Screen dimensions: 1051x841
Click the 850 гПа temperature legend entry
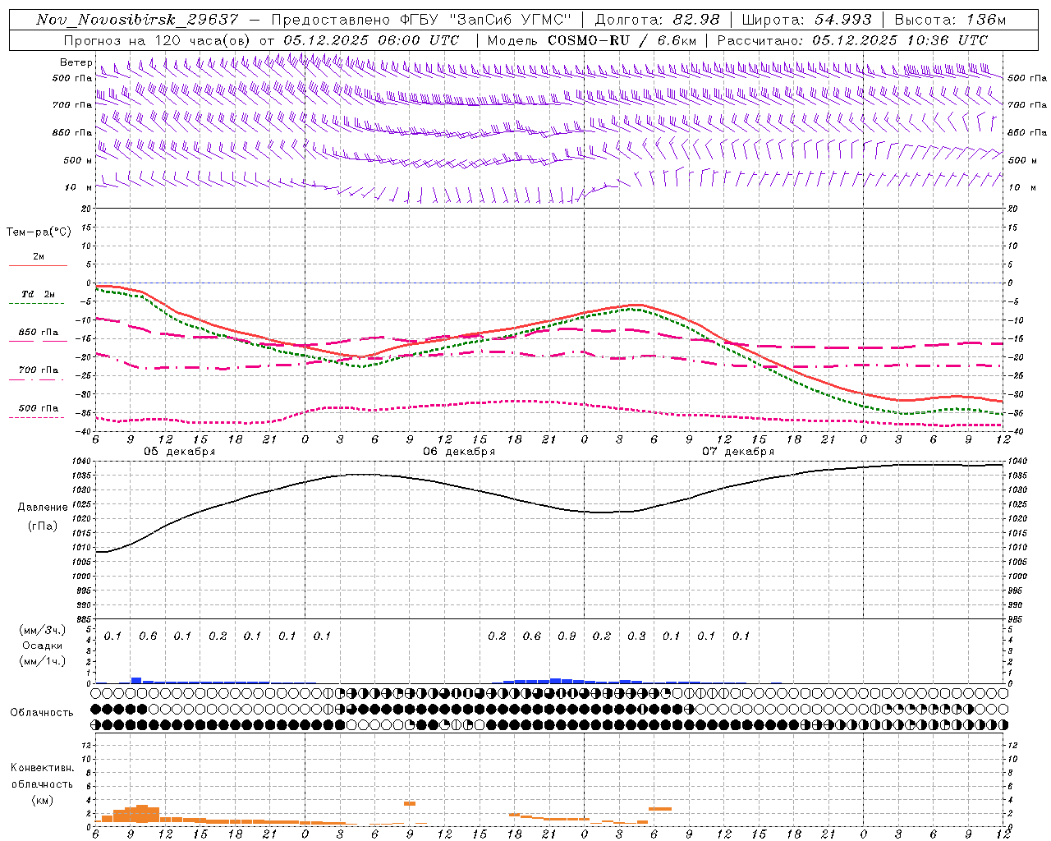tap(39, 332)
